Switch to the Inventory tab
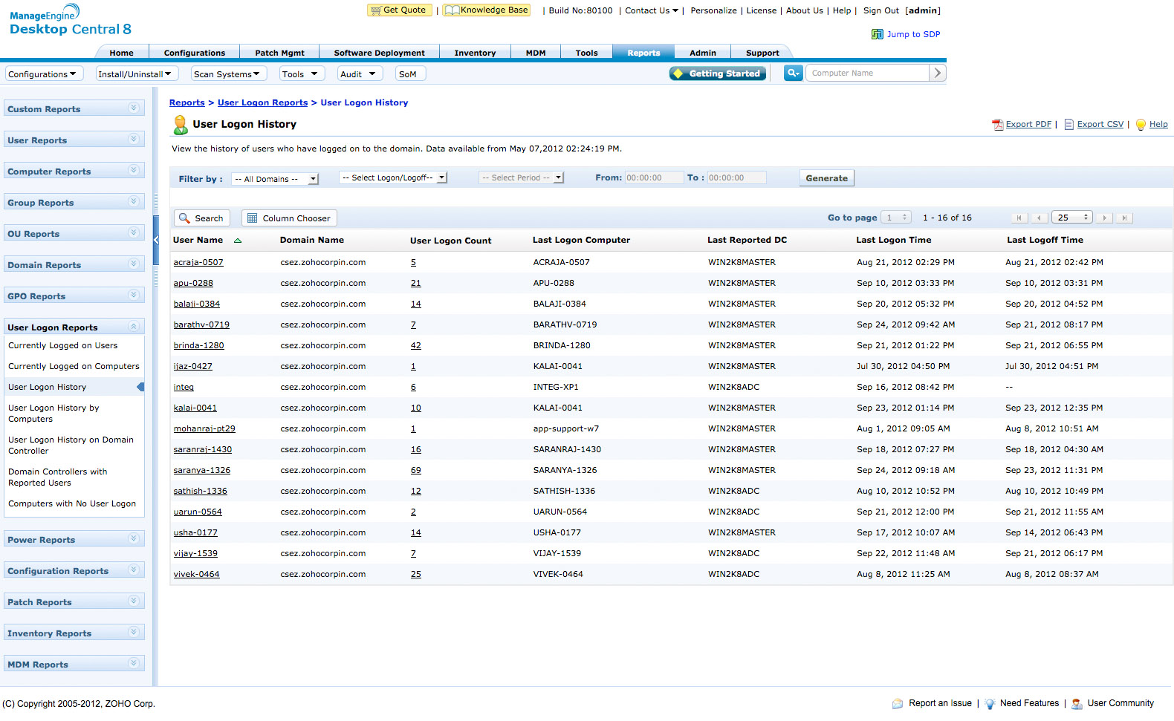Viewport: 1174px width, 721px height. pyautogui.click(x=475, y=53)
